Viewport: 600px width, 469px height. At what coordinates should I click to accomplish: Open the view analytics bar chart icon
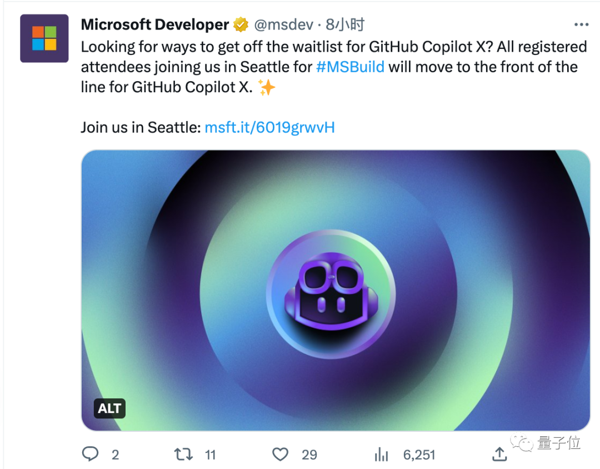point(382,455)
